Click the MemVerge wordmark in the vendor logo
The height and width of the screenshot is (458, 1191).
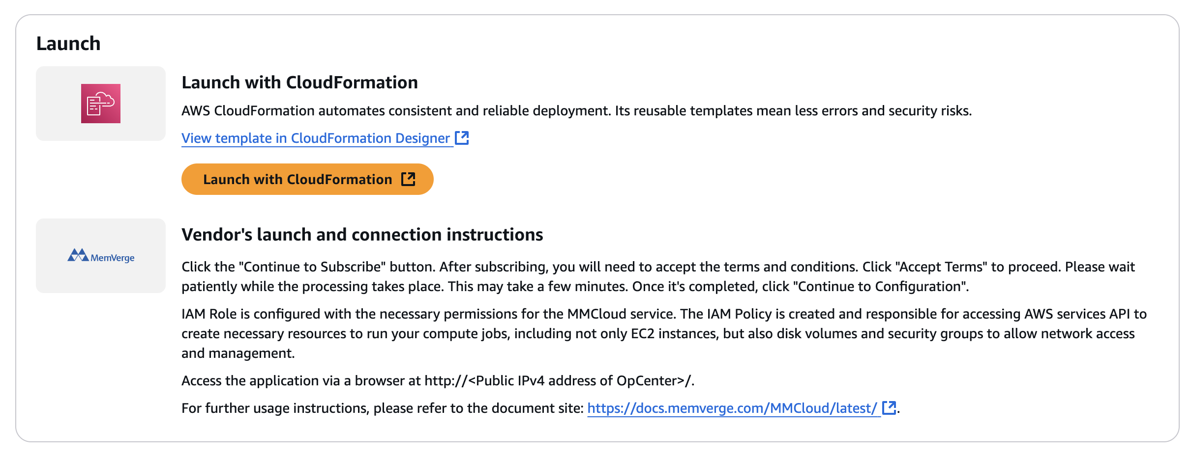click(113, 258)
